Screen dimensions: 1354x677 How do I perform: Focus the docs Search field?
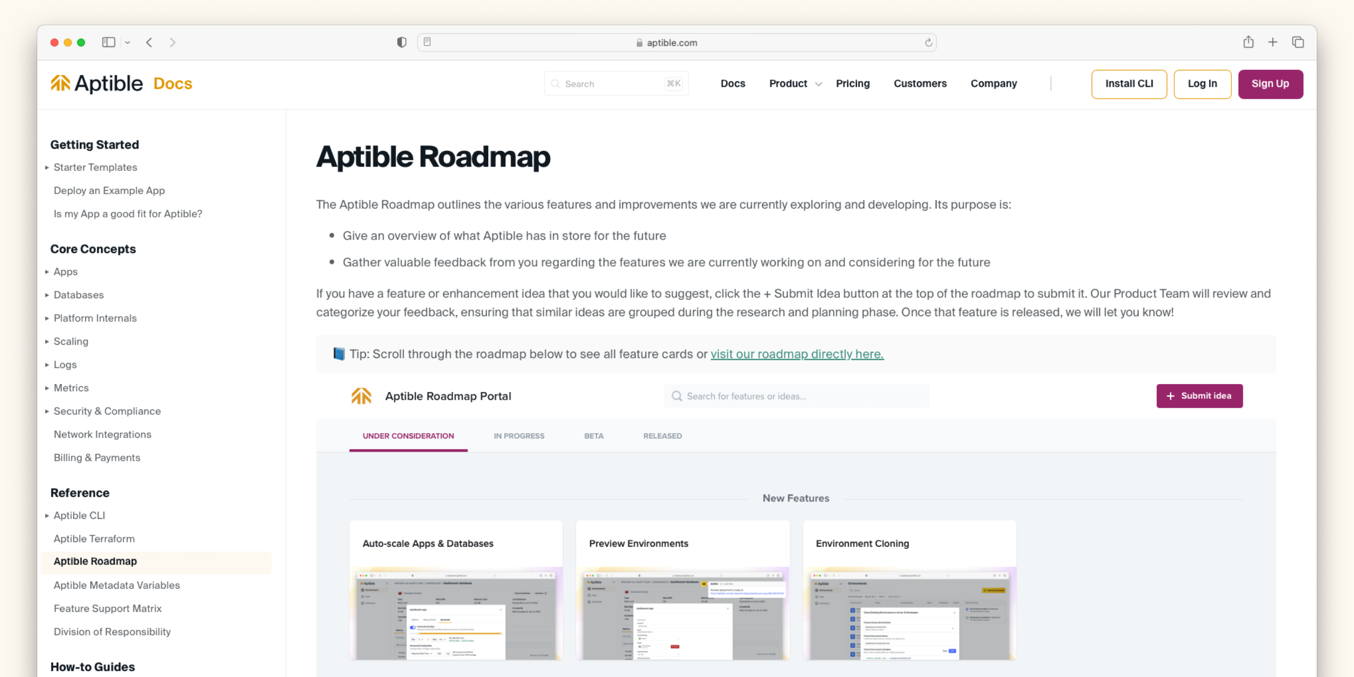[616, 84]
